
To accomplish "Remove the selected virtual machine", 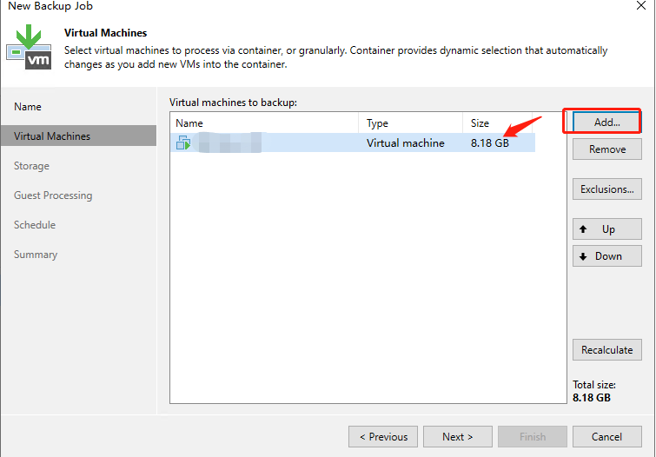I will pyautogui.click(x=606, y=149).
